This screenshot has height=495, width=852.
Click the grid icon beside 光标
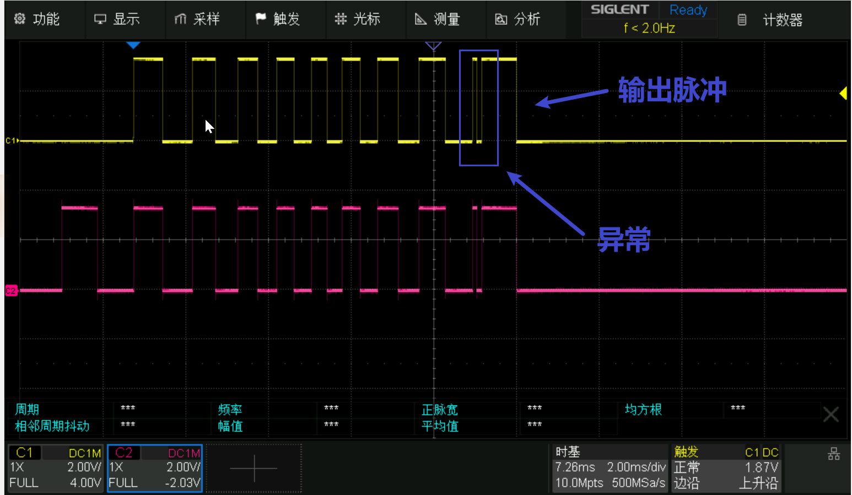click(341, 19)
